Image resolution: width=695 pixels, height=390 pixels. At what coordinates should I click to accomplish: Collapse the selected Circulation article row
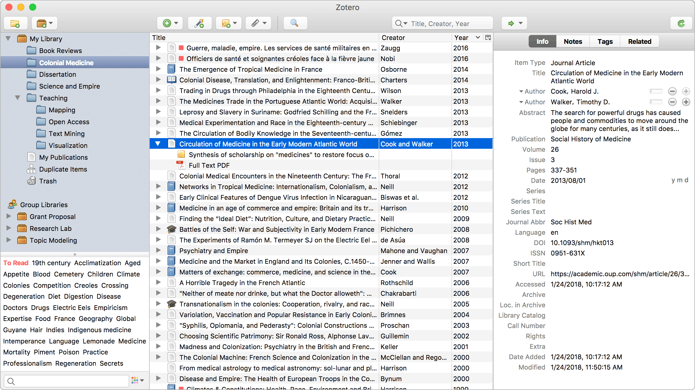point(158,144)
